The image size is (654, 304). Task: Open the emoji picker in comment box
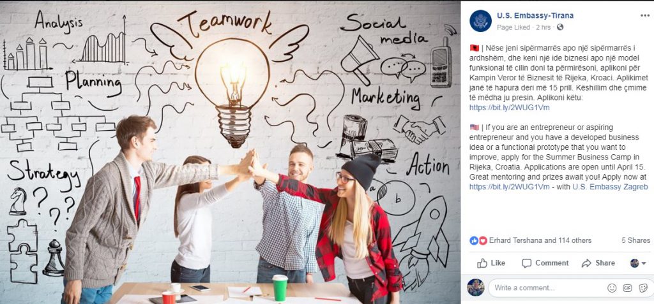(612, 288)
